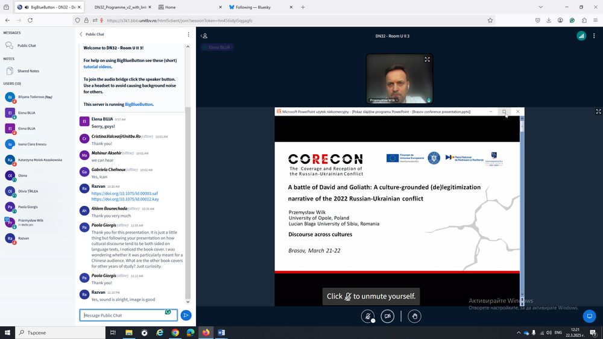Bookmark this page with the star

pos(490,20)
